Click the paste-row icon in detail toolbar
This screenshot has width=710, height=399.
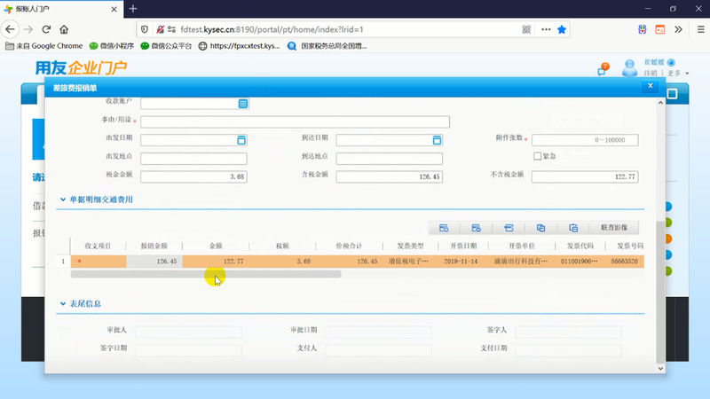point(573,228)
